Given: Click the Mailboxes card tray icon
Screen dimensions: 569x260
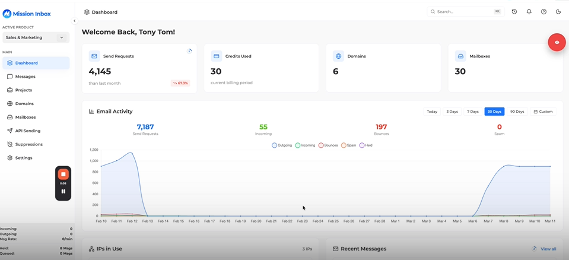Looking at the screenshot, I should point(460,56).
